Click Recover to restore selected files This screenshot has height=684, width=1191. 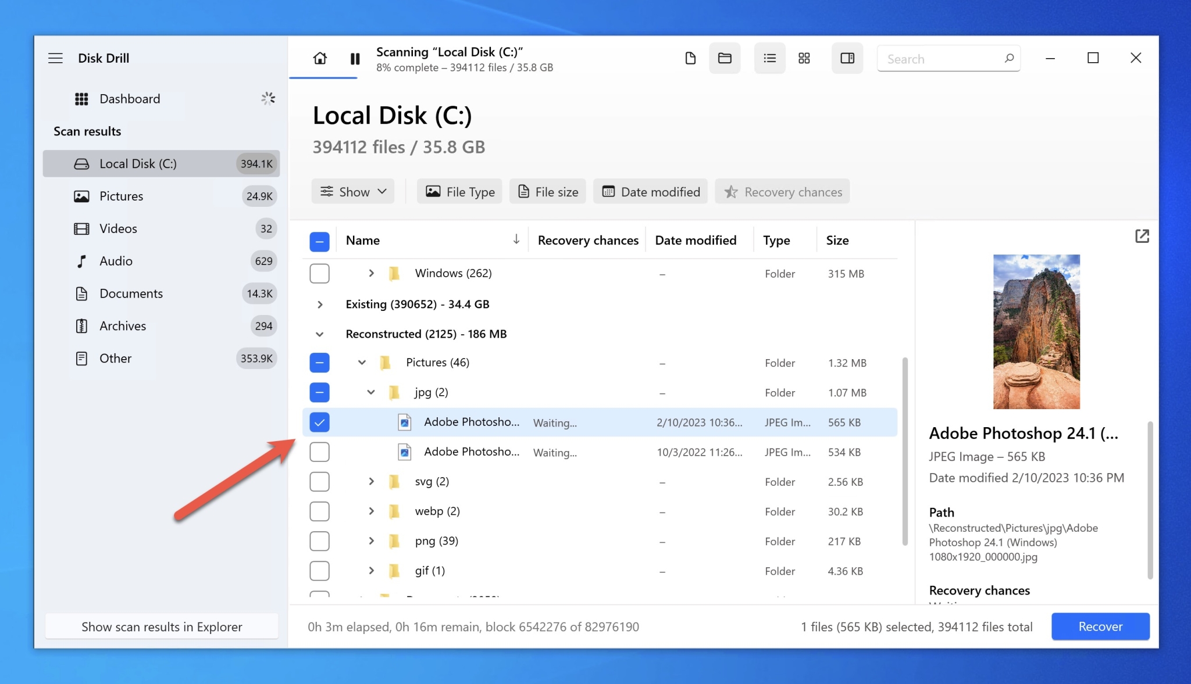coord(1100,626)
